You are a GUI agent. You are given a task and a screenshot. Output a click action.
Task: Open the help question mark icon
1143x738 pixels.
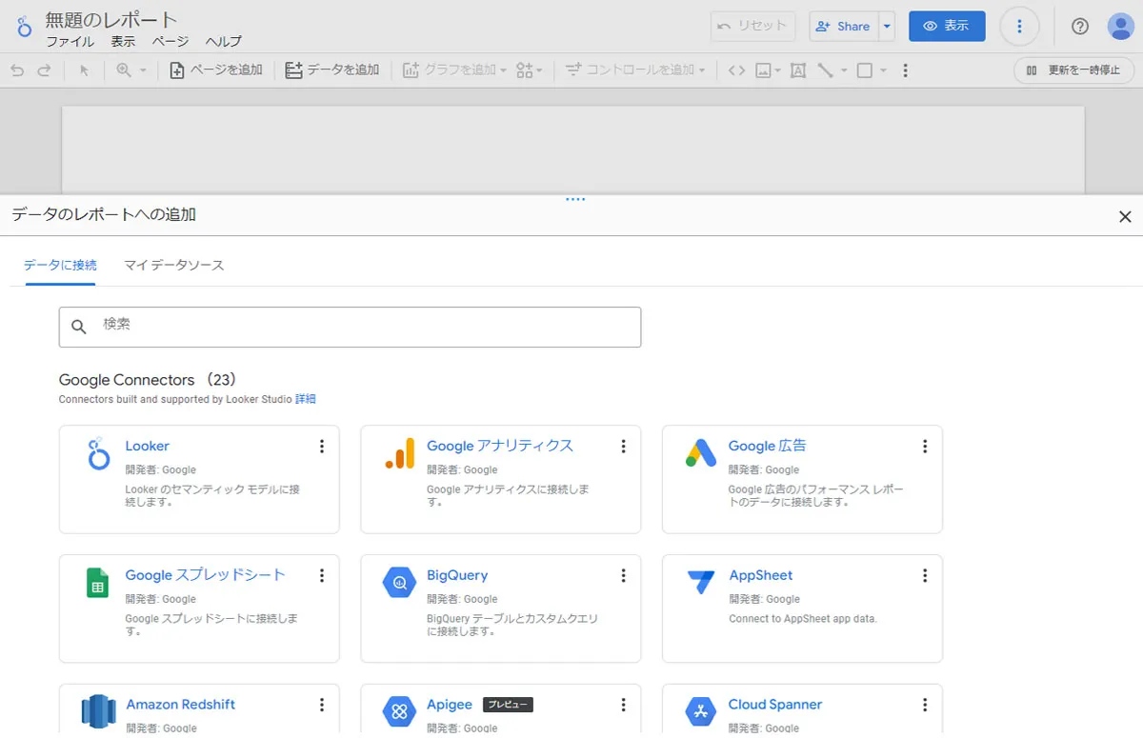(x=1079, y=27)
